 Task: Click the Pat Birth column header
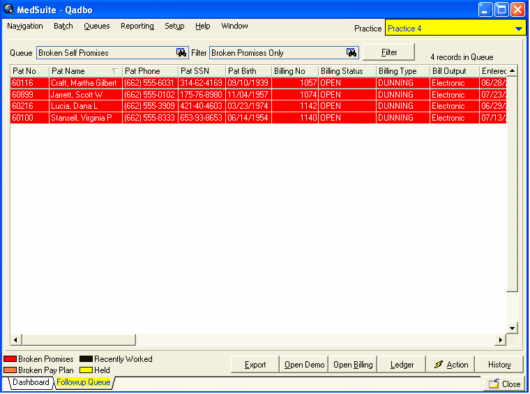pyautogui.click(x=248, y=71)
